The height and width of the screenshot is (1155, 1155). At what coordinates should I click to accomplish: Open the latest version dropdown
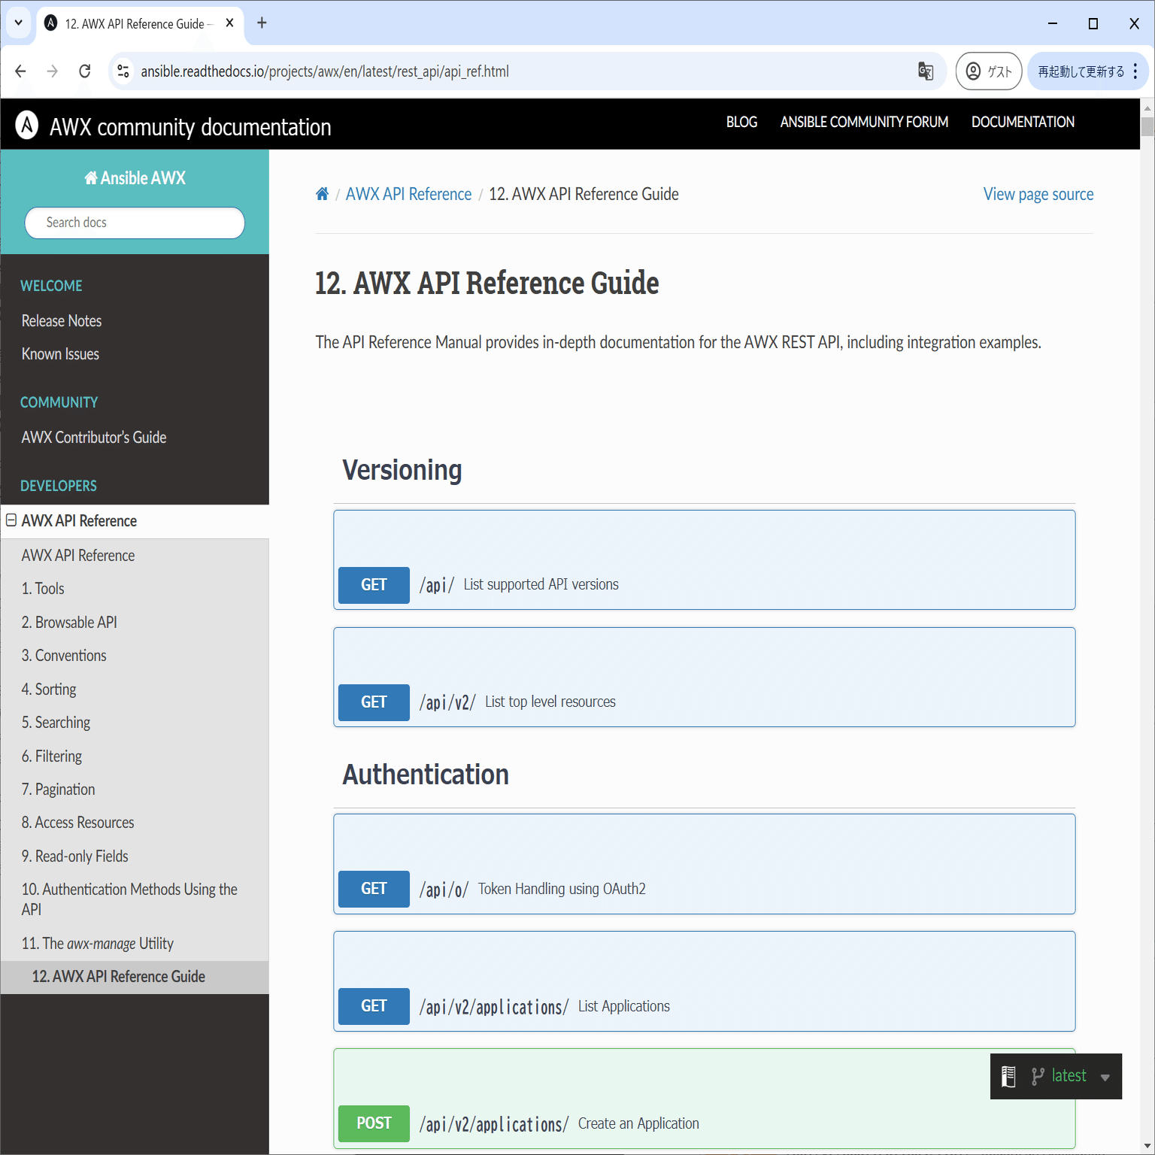1103,1076
